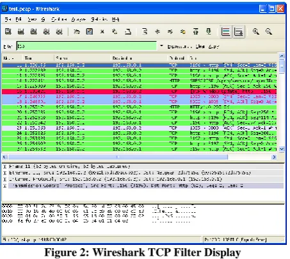The height and width of the screenshot is (259, 290).
Task: Click the Stop capture toolbar icon
Action: [47, 31]
